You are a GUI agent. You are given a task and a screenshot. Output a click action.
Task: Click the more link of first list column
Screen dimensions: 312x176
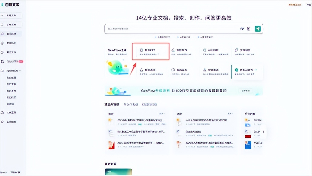(161, 113)
